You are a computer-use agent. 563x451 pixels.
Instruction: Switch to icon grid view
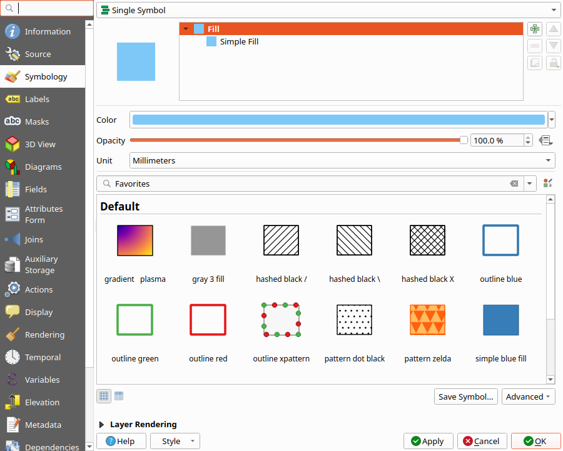[104, 396]
